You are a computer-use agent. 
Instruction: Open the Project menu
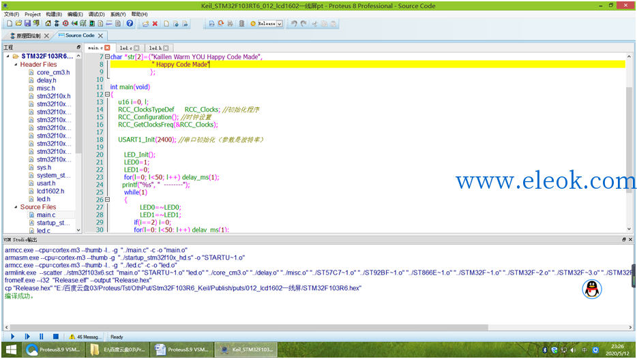tap(33, 14)
